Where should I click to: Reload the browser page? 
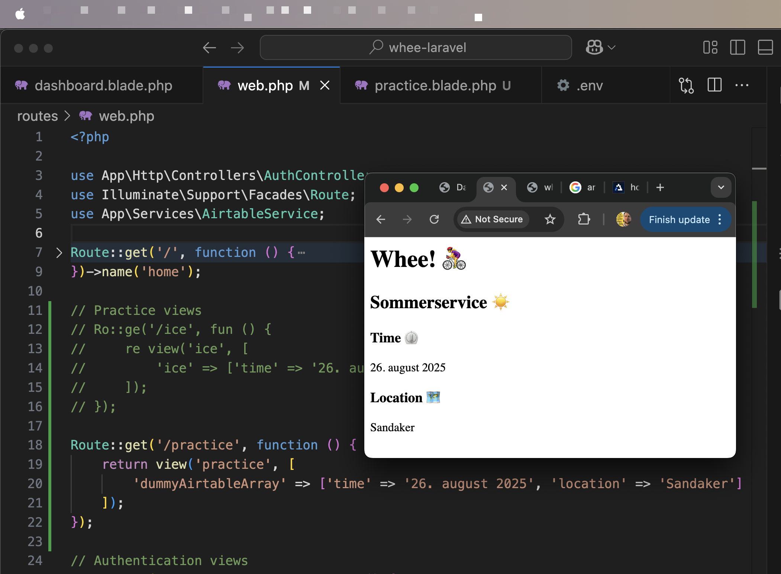pos(434,219)
